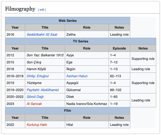Click the Web Series section header
The width and height of the screenshot is (161, 135).
click(x=67, y=21)
